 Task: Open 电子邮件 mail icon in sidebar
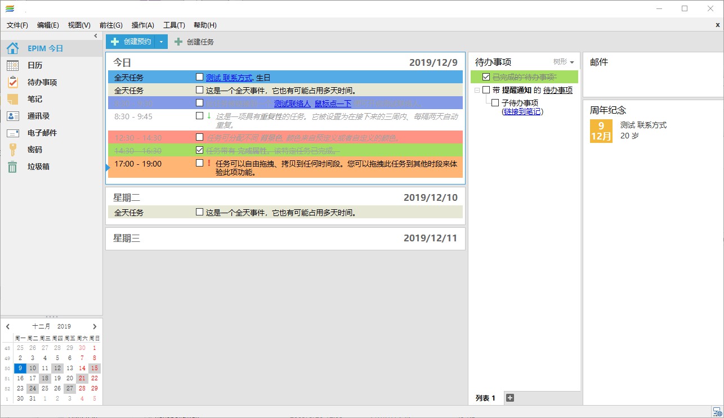pos(12,133)
